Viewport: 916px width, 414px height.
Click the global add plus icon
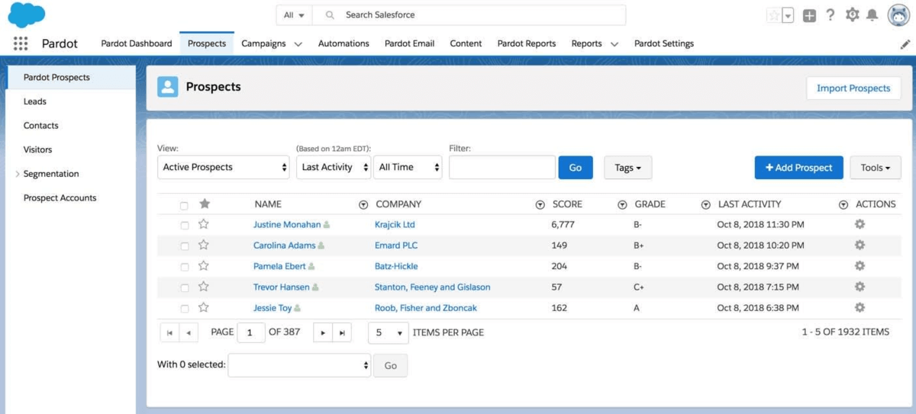(x=810, y=15)
